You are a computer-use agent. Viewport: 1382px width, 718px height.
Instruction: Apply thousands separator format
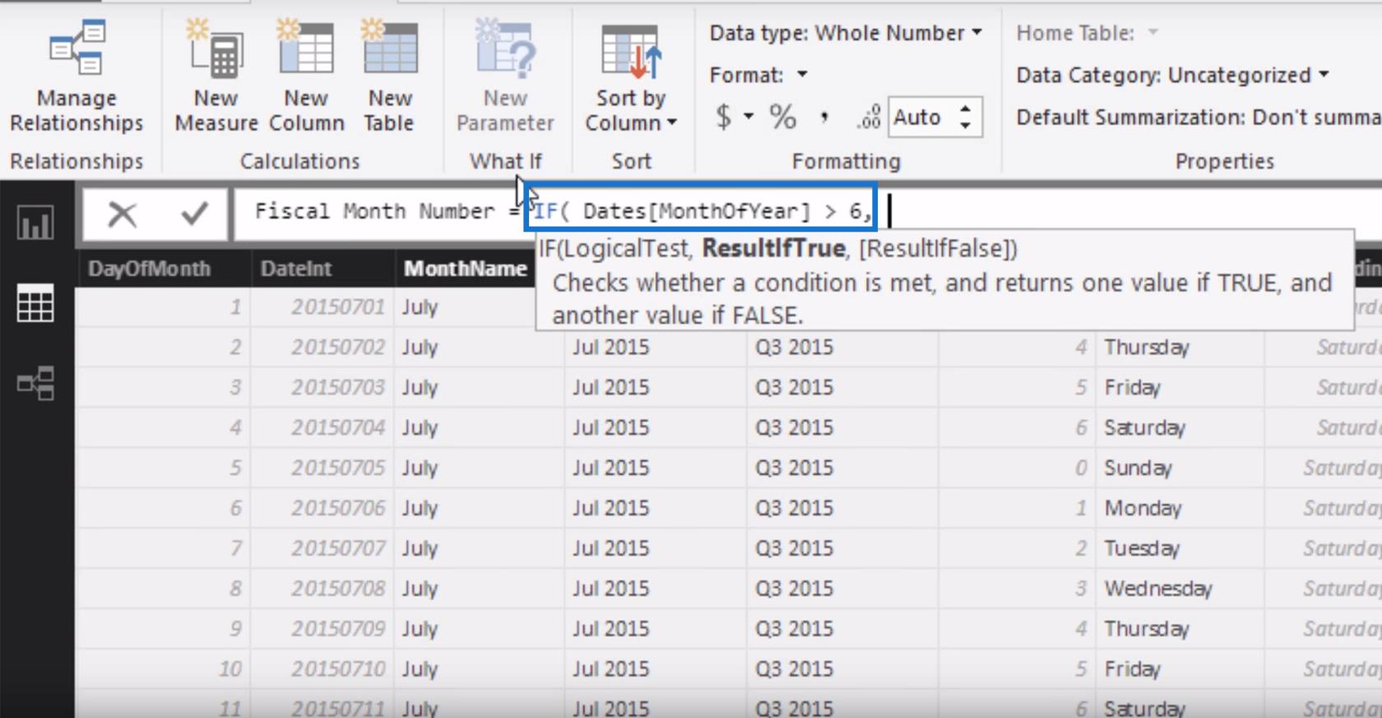click(x=824, y=117)
